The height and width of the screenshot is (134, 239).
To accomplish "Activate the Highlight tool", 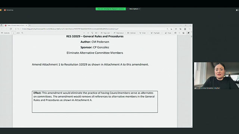I will [155, 33].
